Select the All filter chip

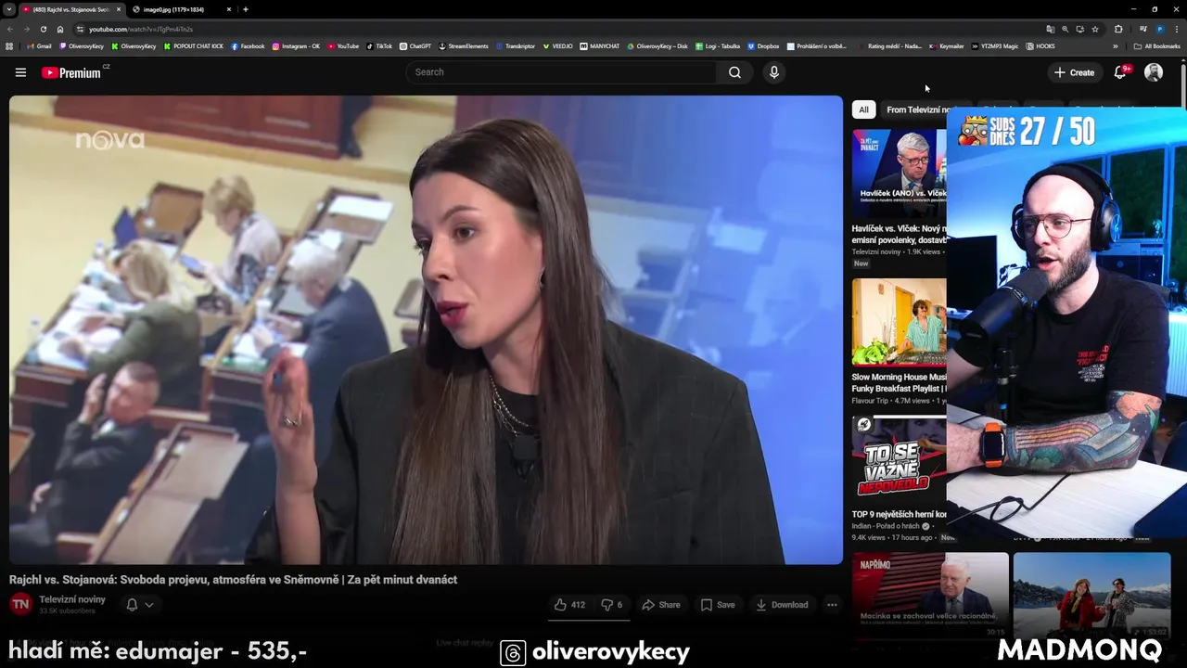tap(863, 109)
